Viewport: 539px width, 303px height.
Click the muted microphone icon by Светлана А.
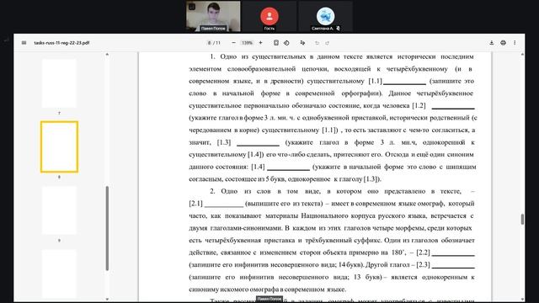click(339, 29)
